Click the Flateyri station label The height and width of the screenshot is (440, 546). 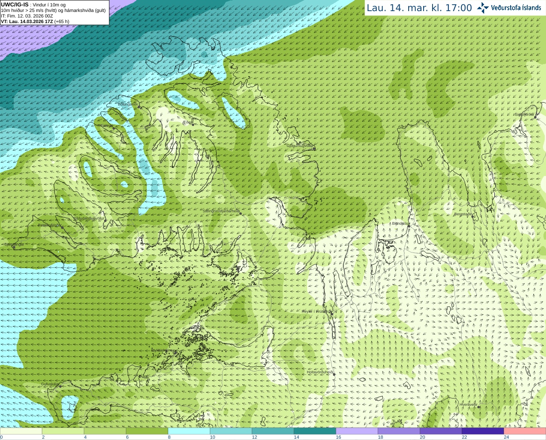107,126
